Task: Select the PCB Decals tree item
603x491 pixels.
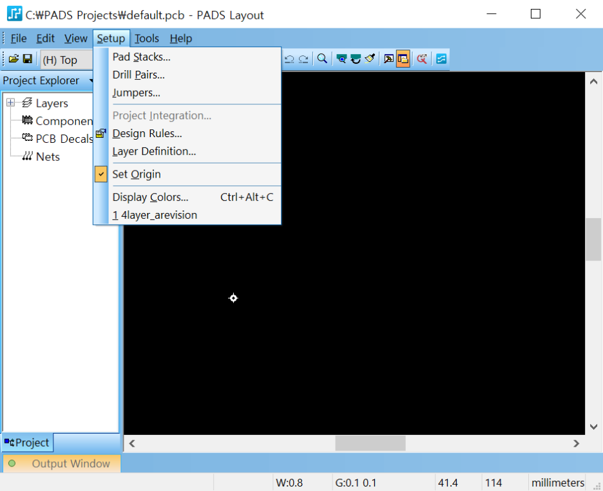Action: [x=64, y=139]
